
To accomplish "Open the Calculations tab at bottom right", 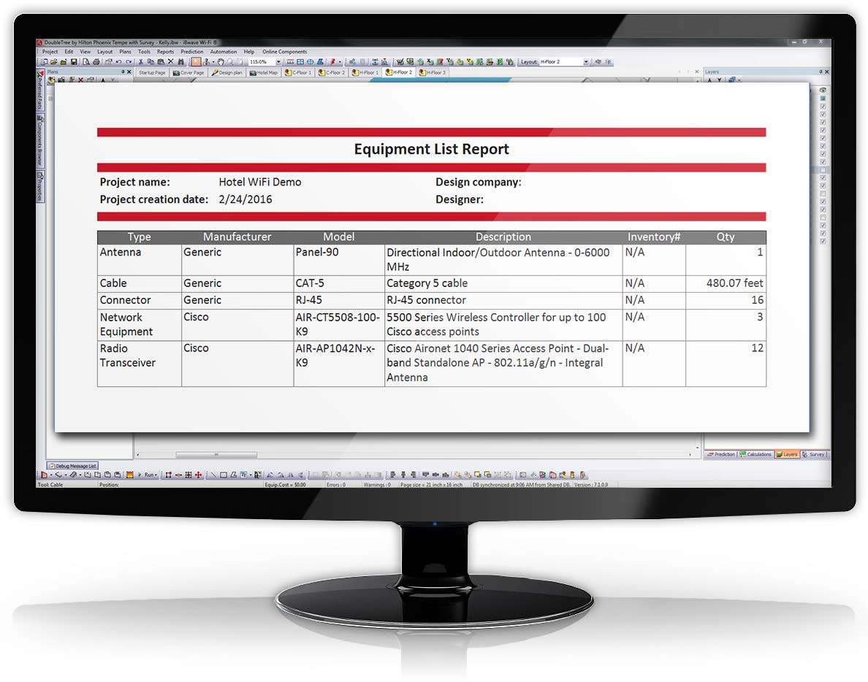I will click(x=755, y=454).
